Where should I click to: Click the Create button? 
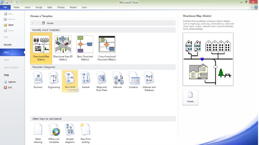tap(190, 97)
